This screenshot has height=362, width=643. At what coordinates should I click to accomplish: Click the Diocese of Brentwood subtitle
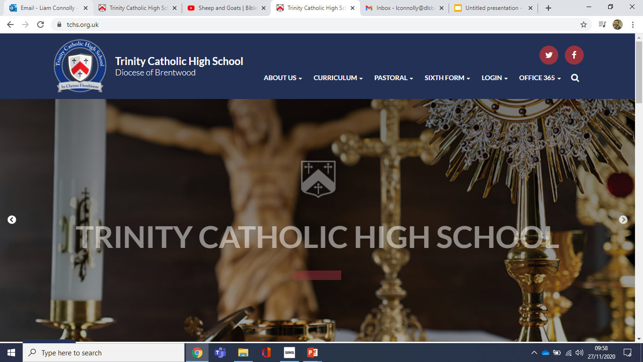(155, 73)
